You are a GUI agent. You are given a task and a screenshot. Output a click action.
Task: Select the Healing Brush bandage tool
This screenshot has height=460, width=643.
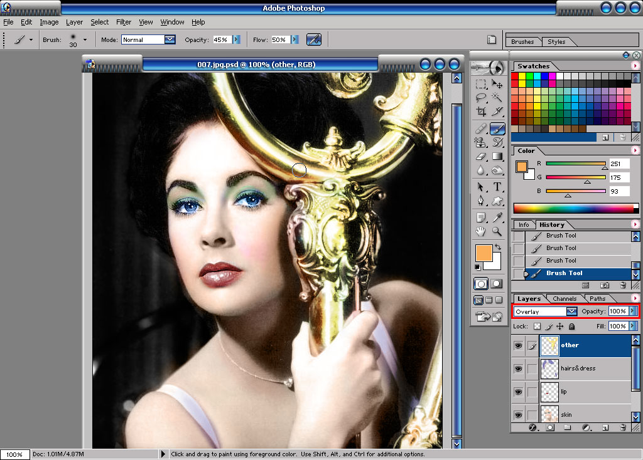click(x=480, y=129)
